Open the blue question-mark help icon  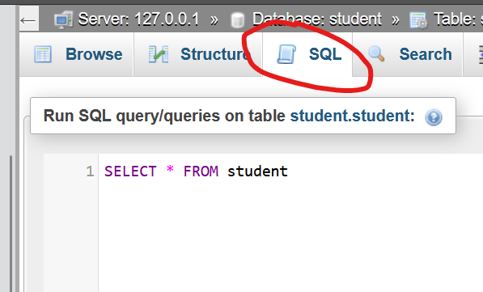(434, 117)
